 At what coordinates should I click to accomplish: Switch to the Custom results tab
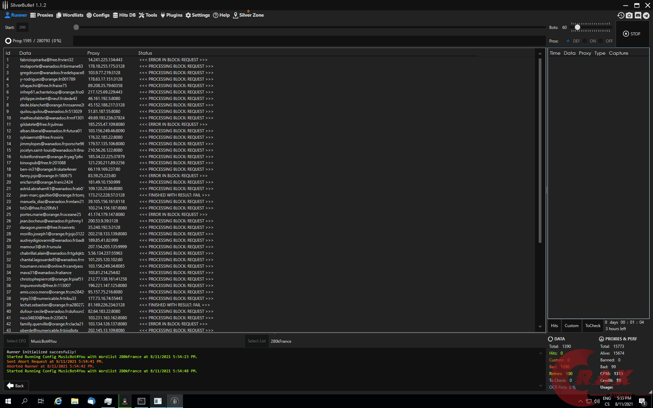click(571, 326)
